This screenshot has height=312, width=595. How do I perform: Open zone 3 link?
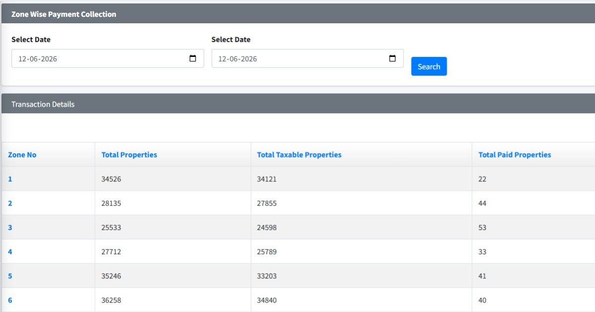(x=10, y=227)
